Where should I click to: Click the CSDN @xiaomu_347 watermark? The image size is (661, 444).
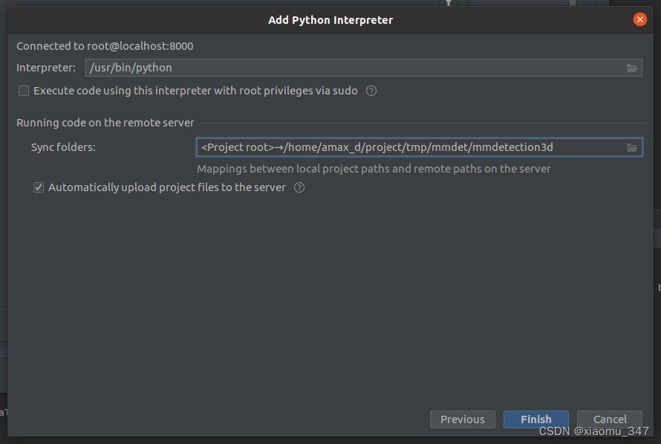click(x=594, y=431)
